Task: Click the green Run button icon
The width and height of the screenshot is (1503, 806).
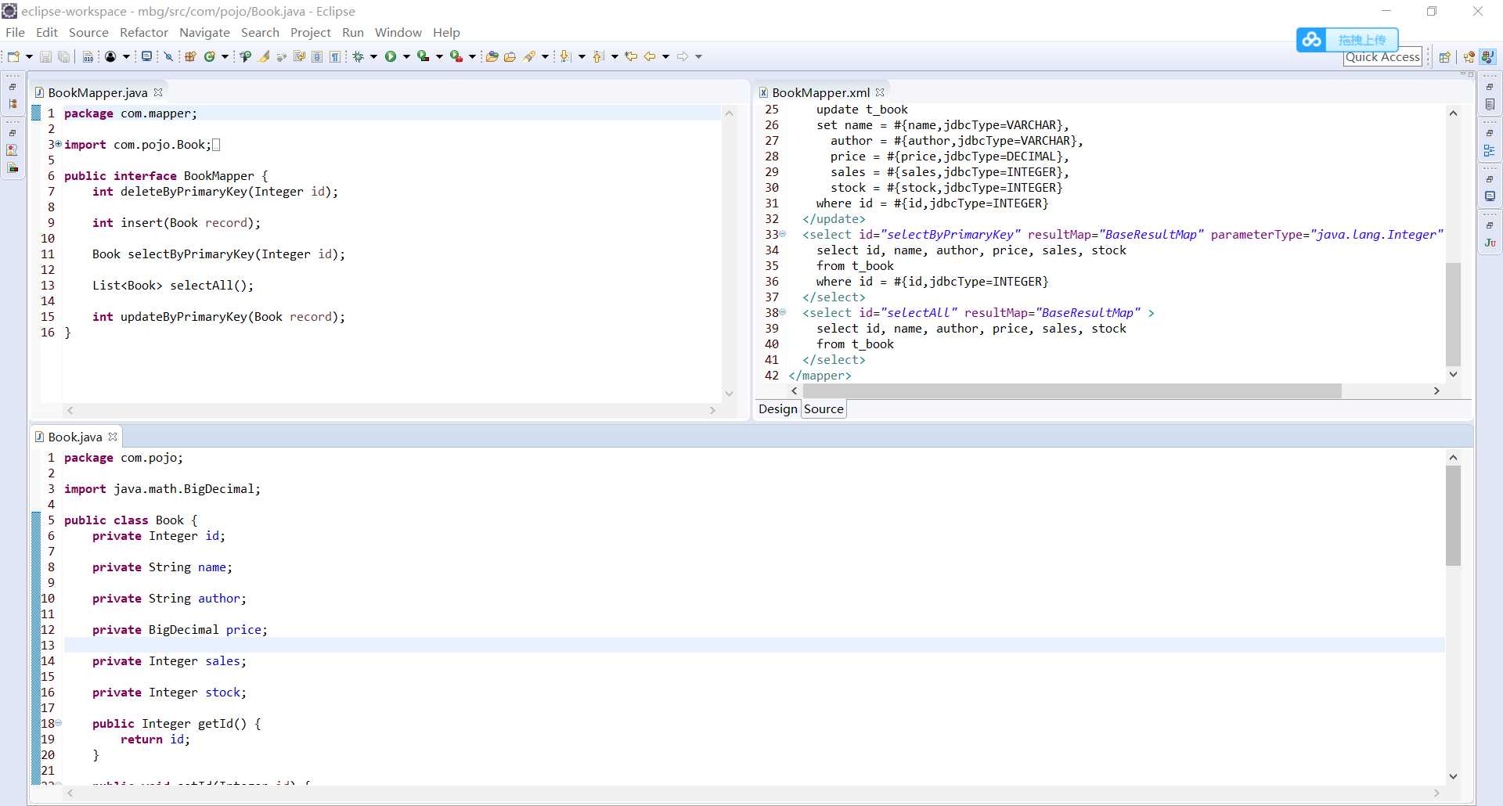Action: [x=391, y=56]
